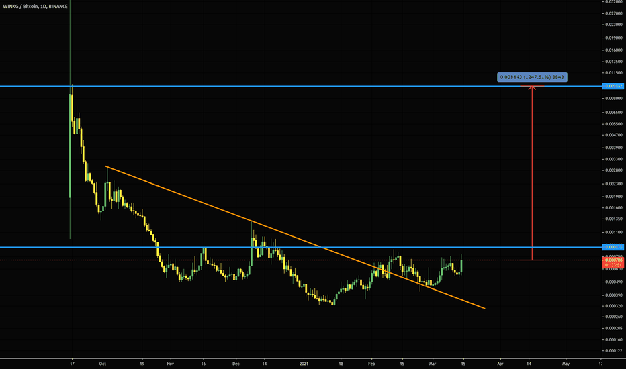
Task: Click the 0.000320 price axis label
Action: point(614,306)
